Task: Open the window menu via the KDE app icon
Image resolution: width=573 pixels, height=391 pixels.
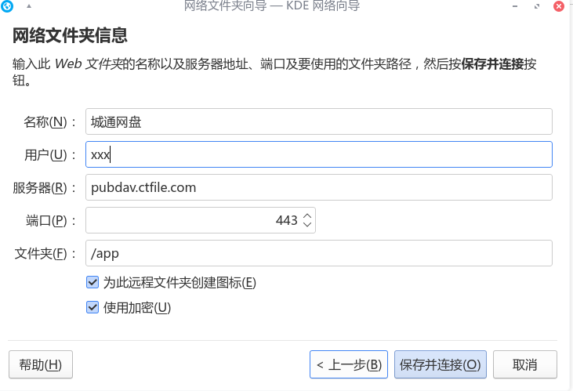Action: pos(6,5)
